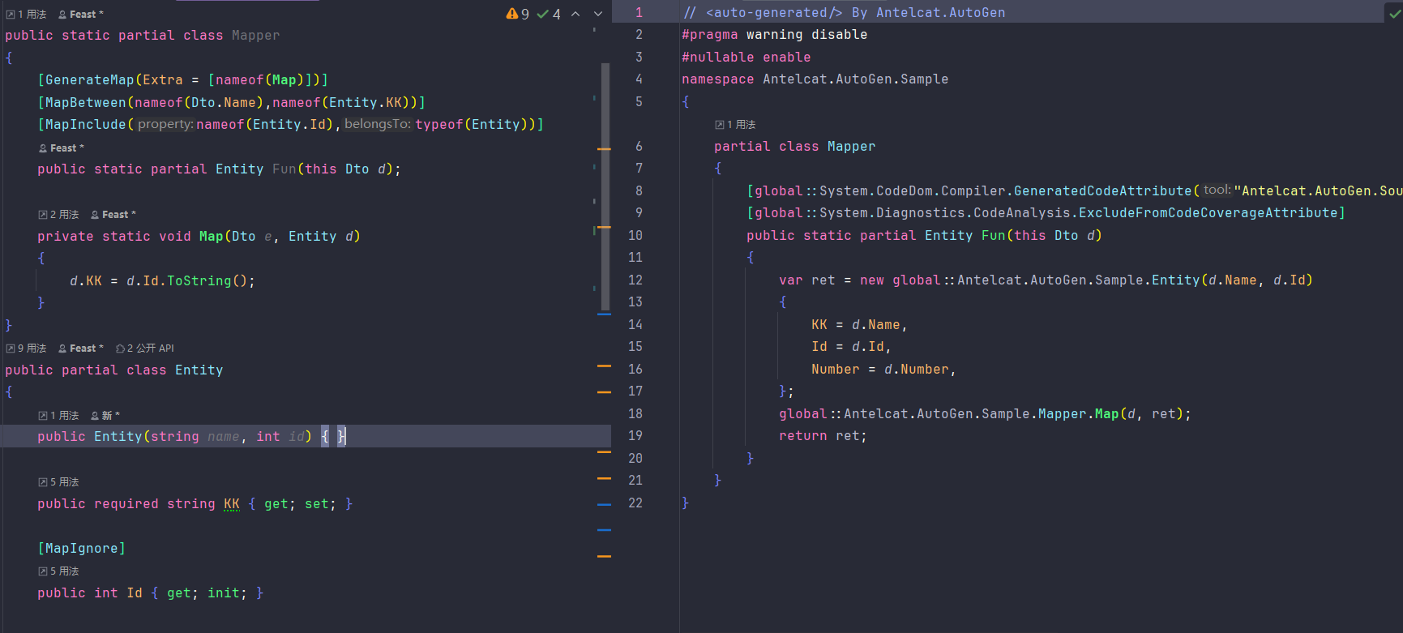The height and width of the screenshot is (633, 1403).
Task: Click the MapBetween attribute name
Action: coord(86,102)
